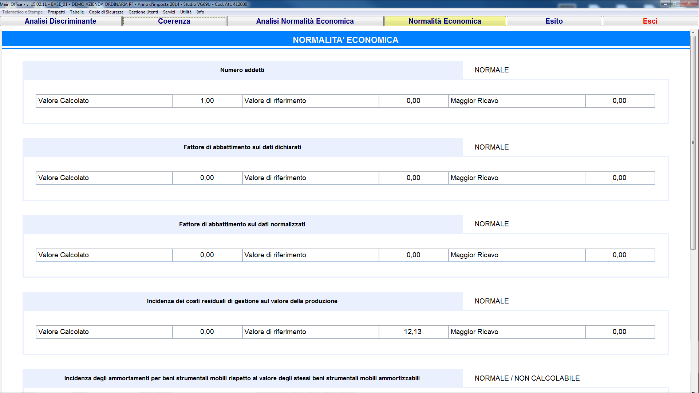Image resolution: width=699 pixels, height=393 pixels.
Task: Open the Servizi menu
Action: pos(169,12)
